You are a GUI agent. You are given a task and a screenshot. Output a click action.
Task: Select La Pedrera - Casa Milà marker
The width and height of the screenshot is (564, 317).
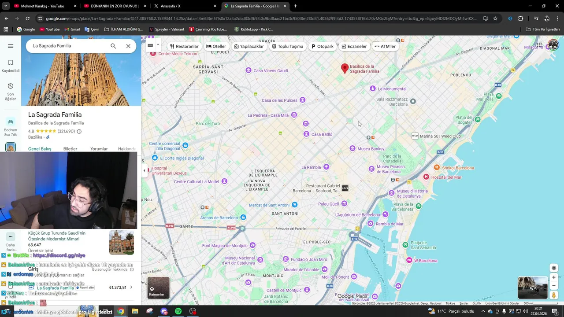(x=294, y=115)
